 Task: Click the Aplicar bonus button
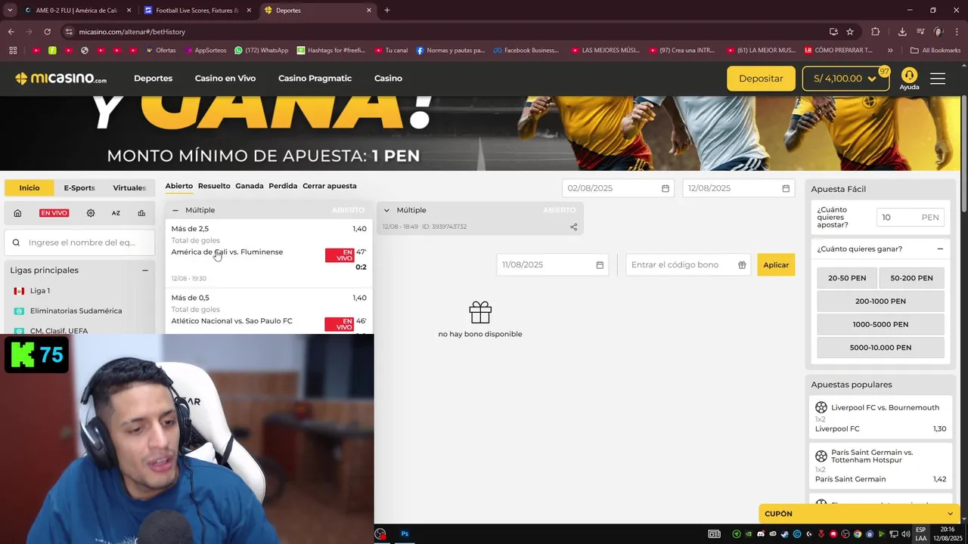776,265
